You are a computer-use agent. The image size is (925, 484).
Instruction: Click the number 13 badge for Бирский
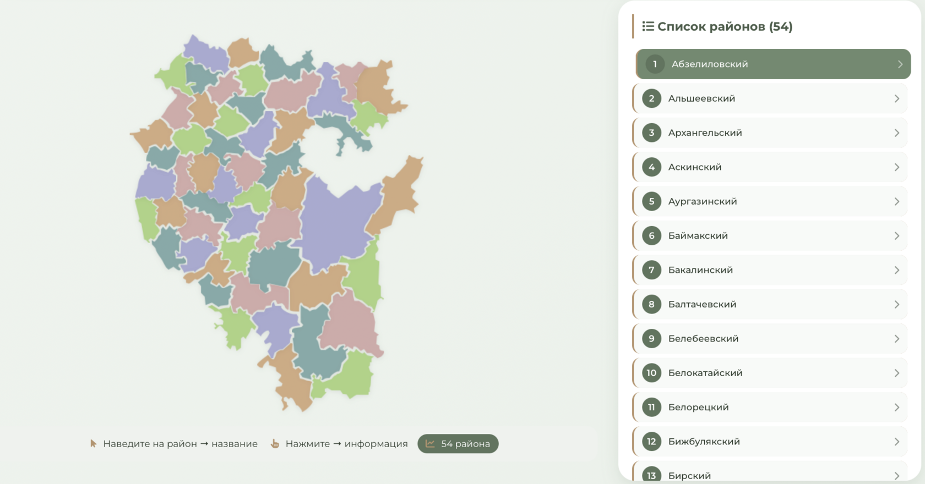[651, 475]
